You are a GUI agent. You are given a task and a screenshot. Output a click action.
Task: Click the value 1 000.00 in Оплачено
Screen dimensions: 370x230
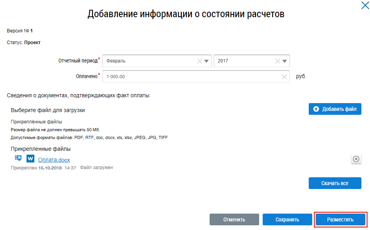point(116,77)
